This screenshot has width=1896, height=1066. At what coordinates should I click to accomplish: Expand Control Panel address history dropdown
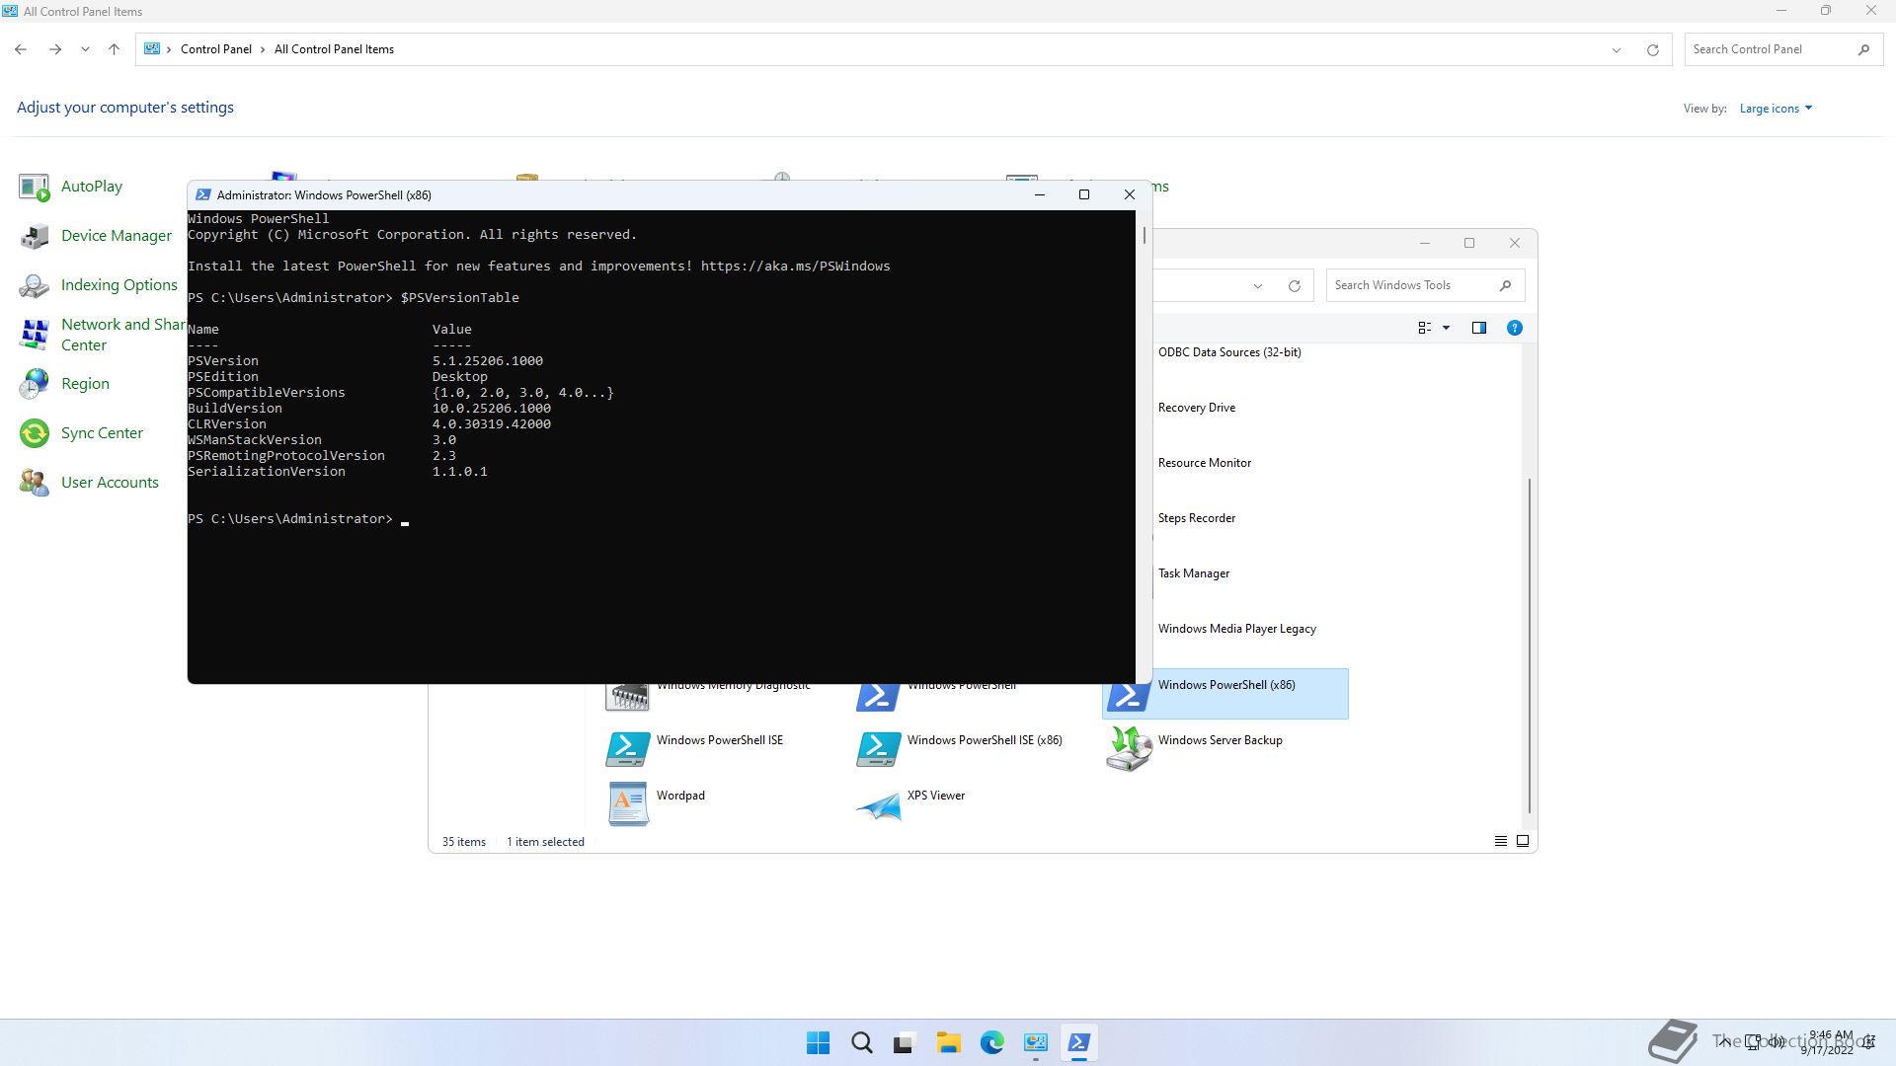point(1617,49)
